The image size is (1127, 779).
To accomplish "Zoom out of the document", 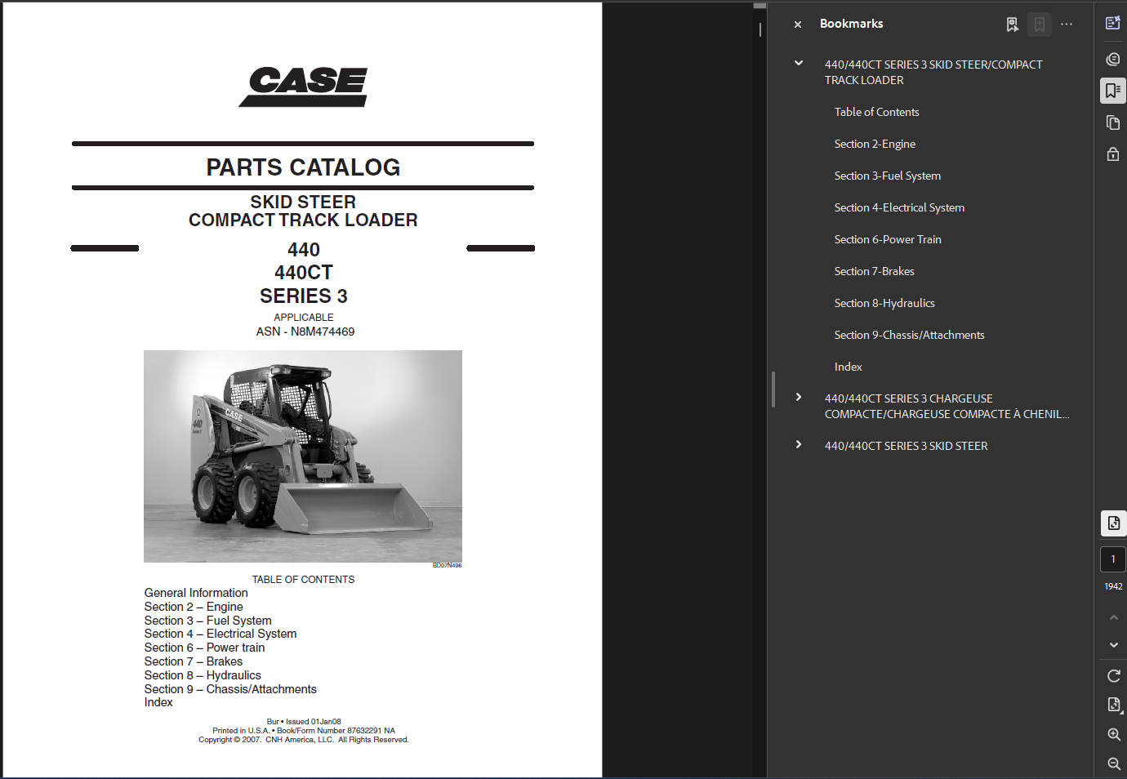I will pyautogui.click(x=1113, y=763).
